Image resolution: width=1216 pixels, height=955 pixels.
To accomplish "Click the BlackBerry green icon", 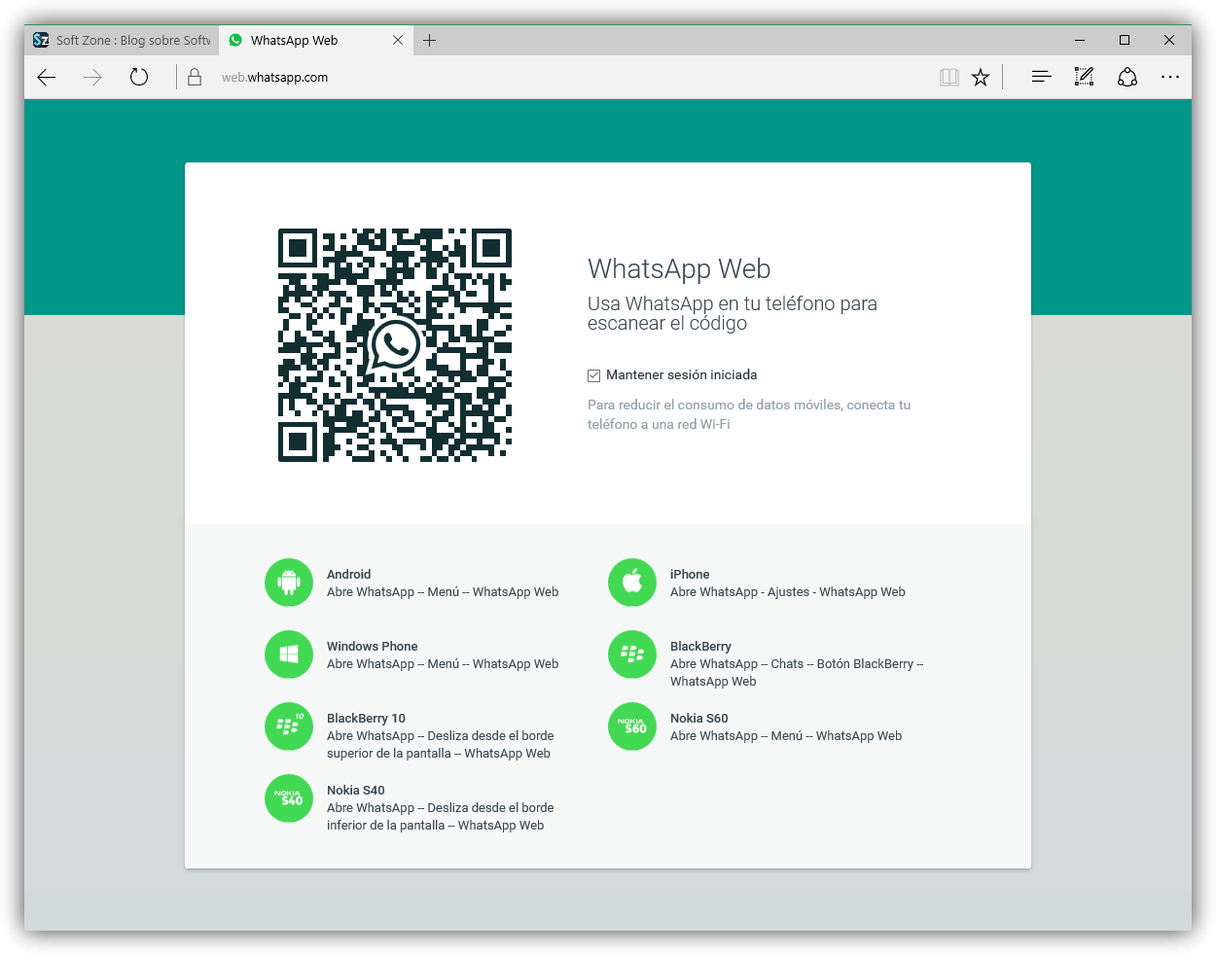I will click(632, 654).
